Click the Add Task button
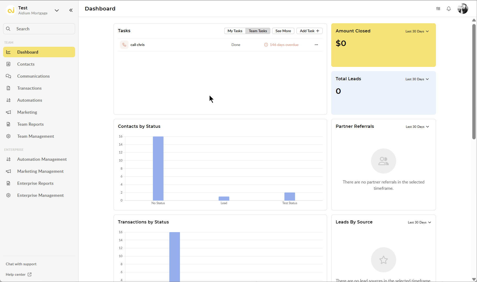This screenshot has height=282, width=477. coord(309,31)
